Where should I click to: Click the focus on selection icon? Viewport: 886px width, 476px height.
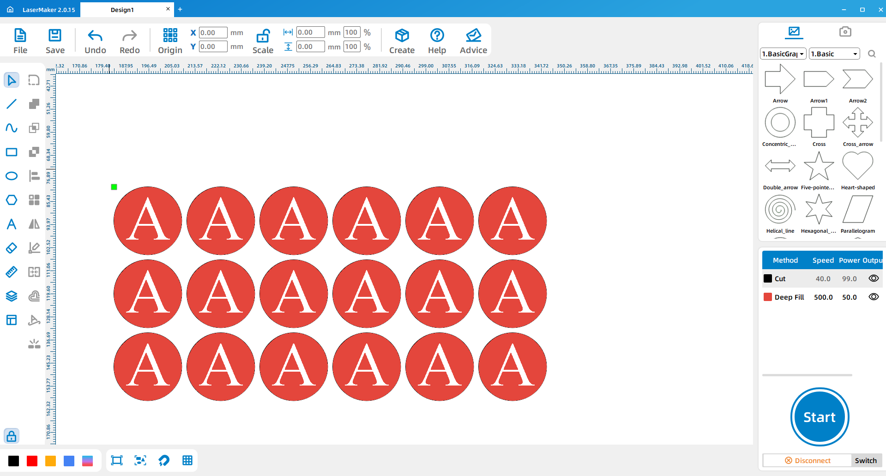click(x=140, y=460)
